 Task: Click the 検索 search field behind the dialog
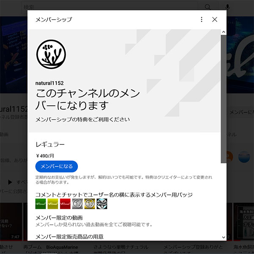(x=109, y=7)
